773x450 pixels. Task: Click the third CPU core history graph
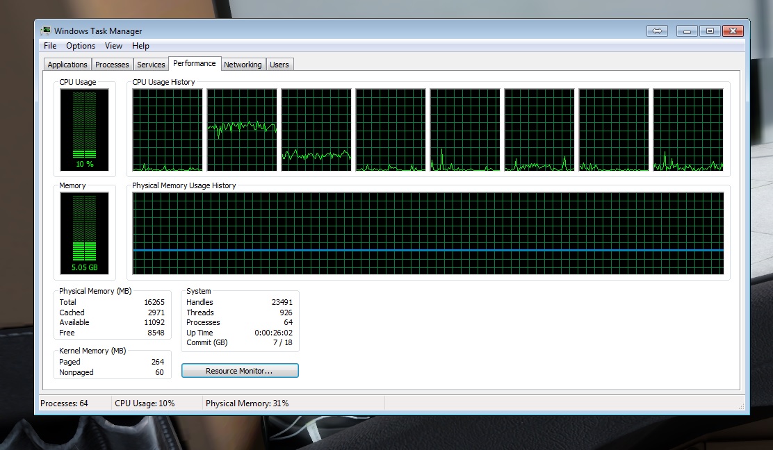pyautogui.click(x=316, y=130)
